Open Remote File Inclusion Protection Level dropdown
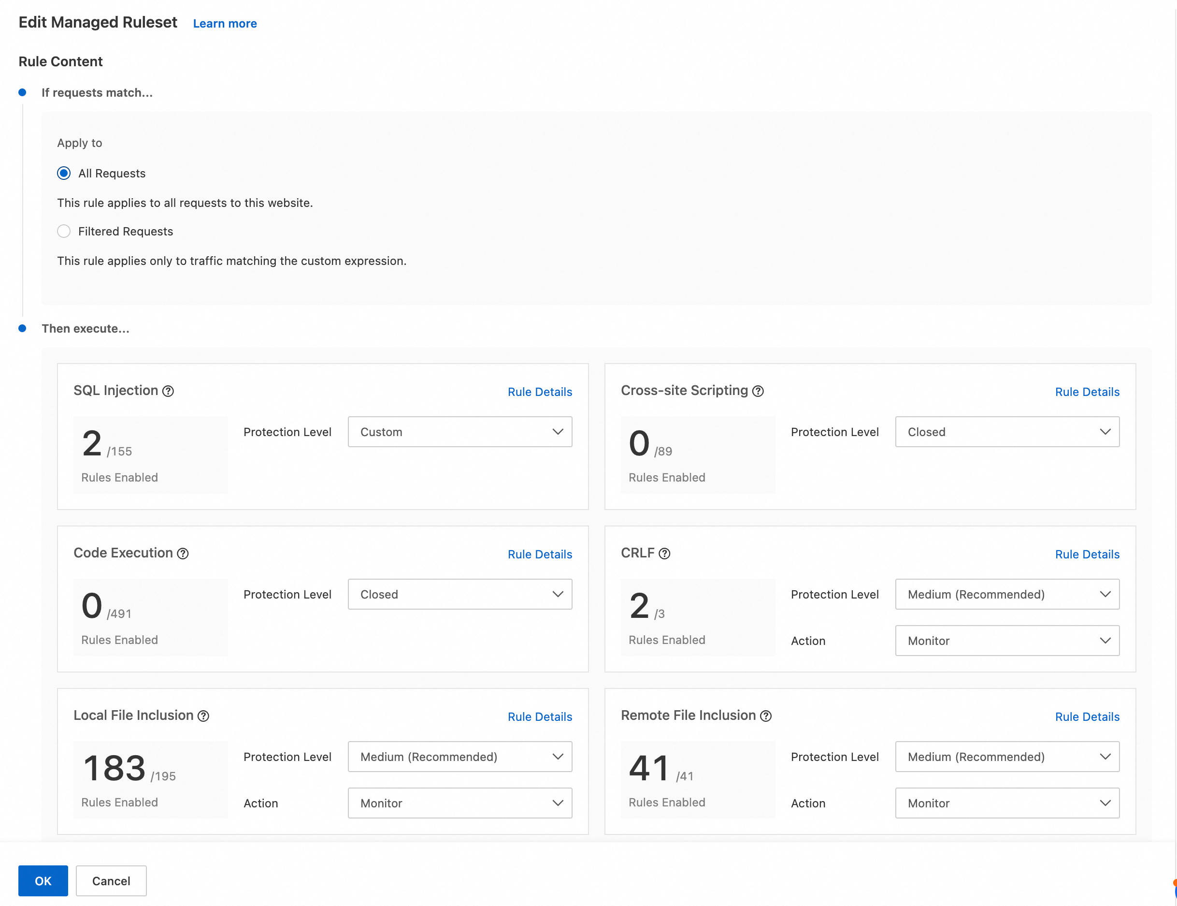Screen dimensions: 1177x906 [x=1007, y=756]
